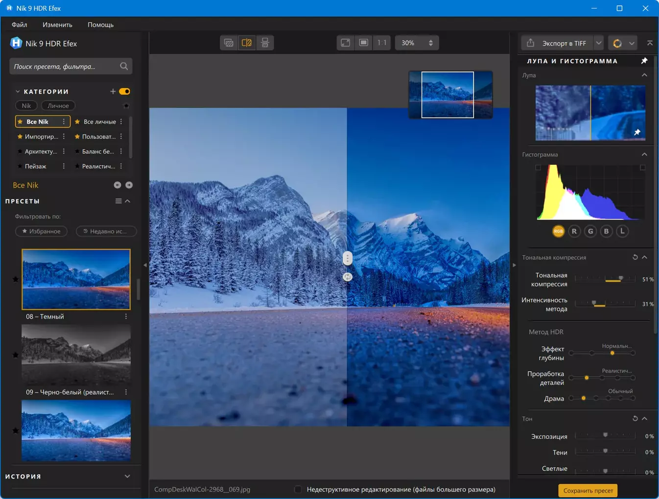This screenshot has width=659, height=499.
Task: Collapse the Гистограмма section
Action: pyautogui.click(x=644, y=155)
